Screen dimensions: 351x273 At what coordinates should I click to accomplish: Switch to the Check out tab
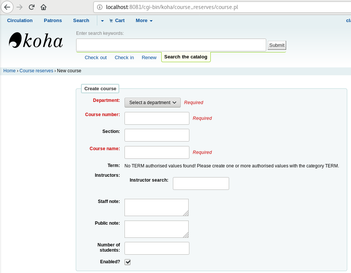pos(96,57)
